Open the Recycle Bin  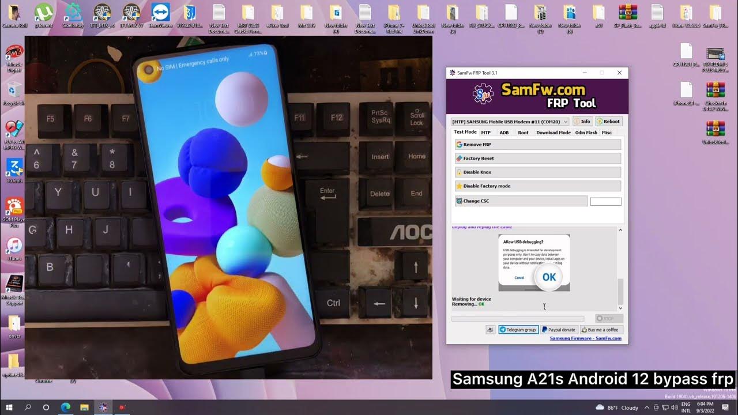(x=14, y=93)
